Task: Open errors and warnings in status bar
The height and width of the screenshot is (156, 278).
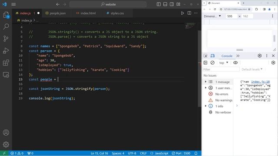Action: click(17, 153)
